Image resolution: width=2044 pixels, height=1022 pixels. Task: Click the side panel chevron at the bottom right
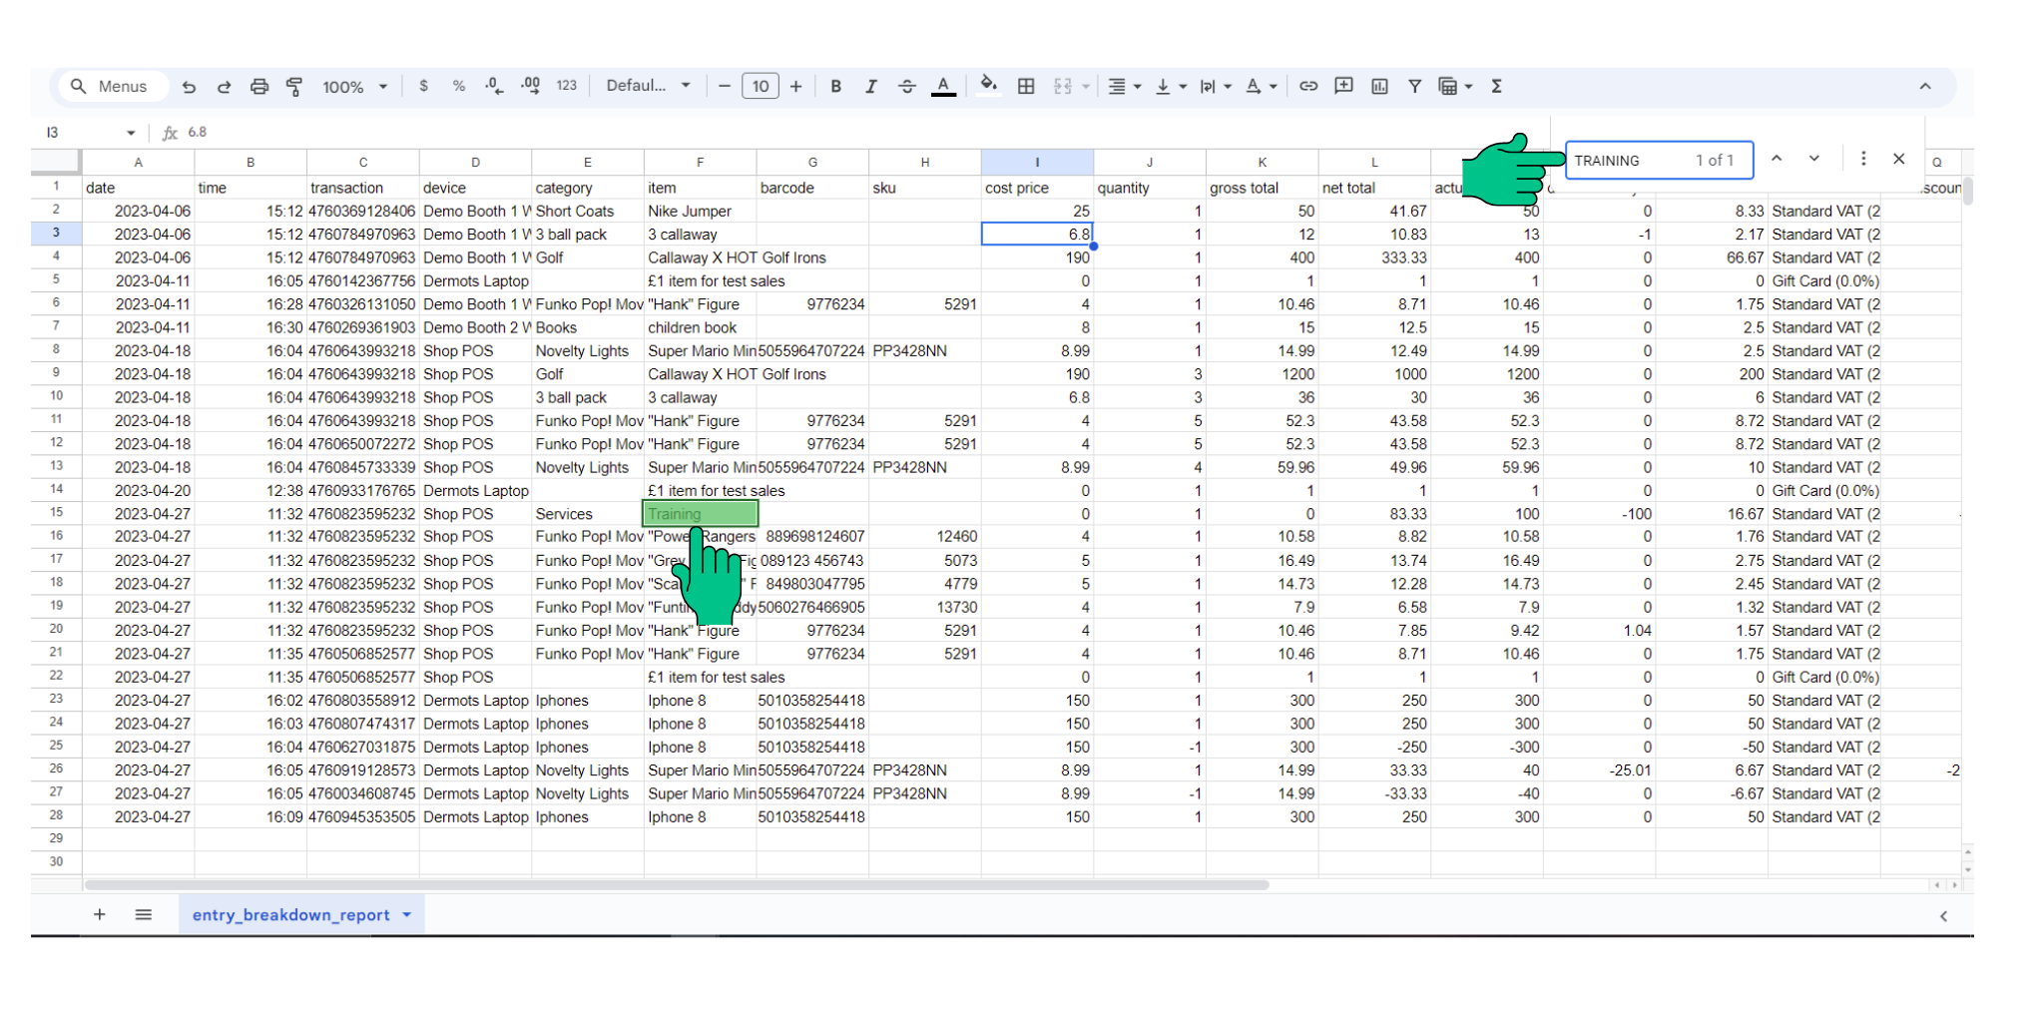pos(1943,916)
